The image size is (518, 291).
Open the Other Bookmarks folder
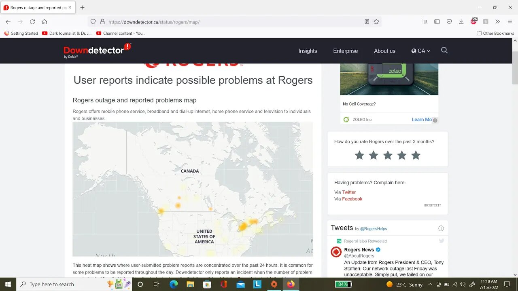point(495,33)
